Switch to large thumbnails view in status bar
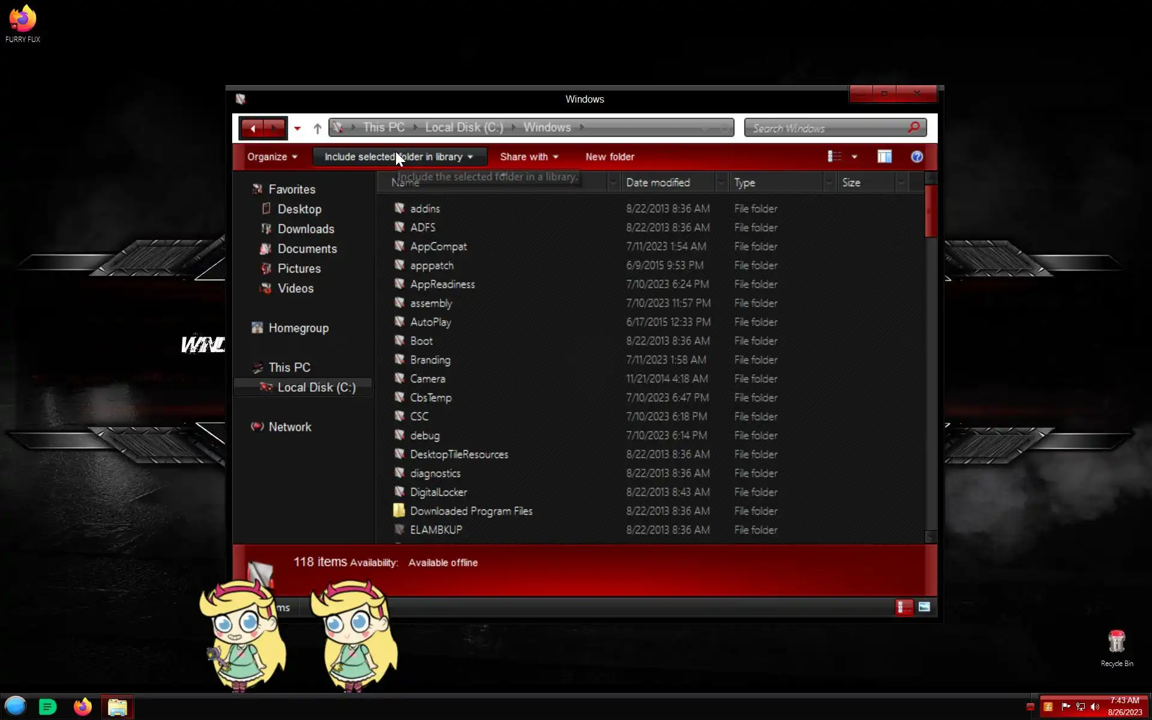The width and height of the screenshot is (1152, 720). tap(924, 607)
